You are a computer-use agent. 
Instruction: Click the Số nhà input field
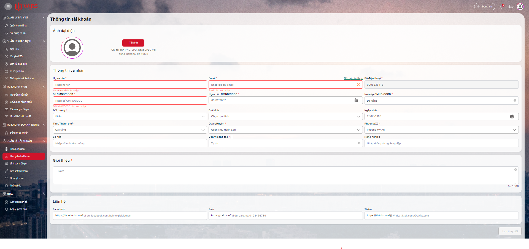130,143
